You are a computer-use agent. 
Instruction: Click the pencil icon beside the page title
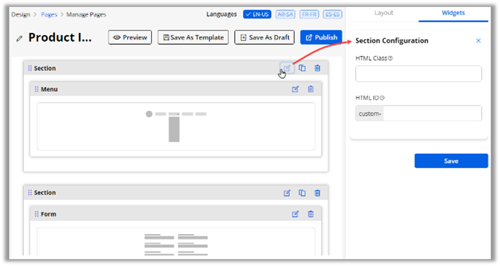(19, 38)
